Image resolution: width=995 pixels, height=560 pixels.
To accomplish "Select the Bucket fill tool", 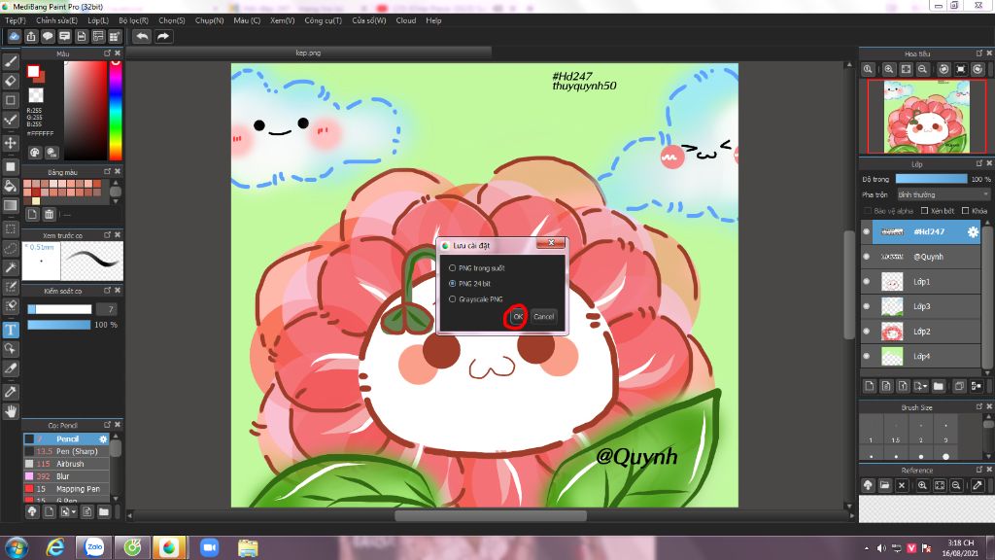I will pyautogui.click(x=10, y=186).
